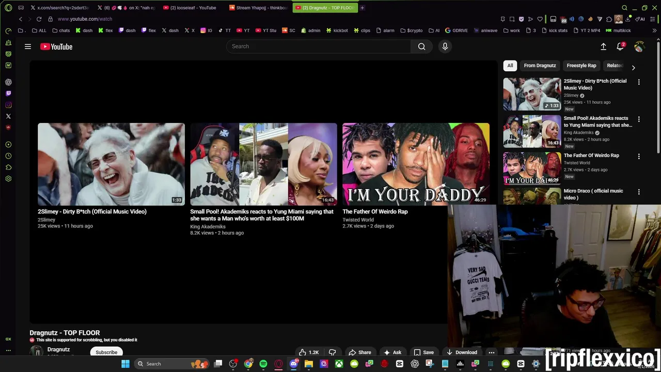Screen dimensions: 661x372
Task: Open Xbox app from taskbar
Action: coord(339,364)
